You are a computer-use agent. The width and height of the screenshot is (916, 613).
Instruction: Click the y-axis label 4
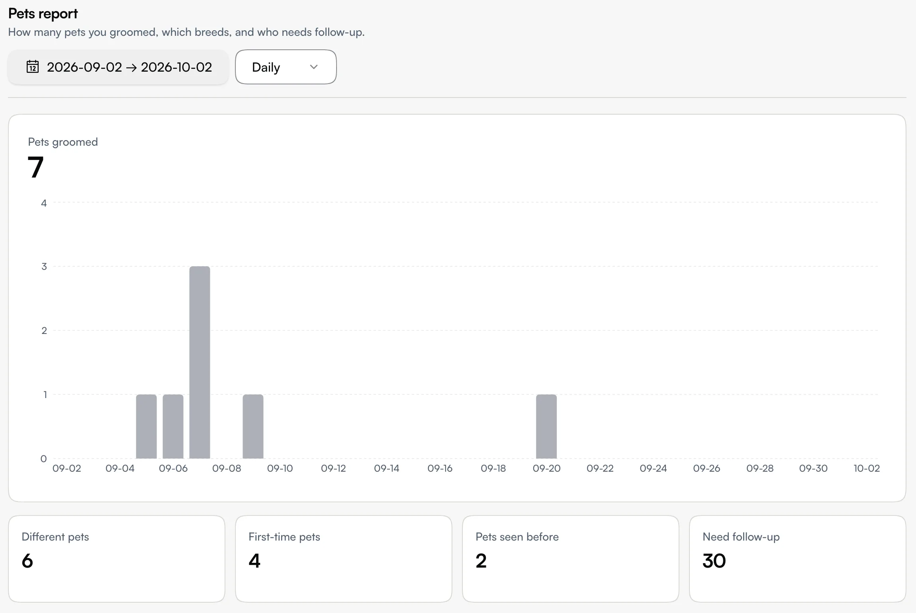coord(44,203)
